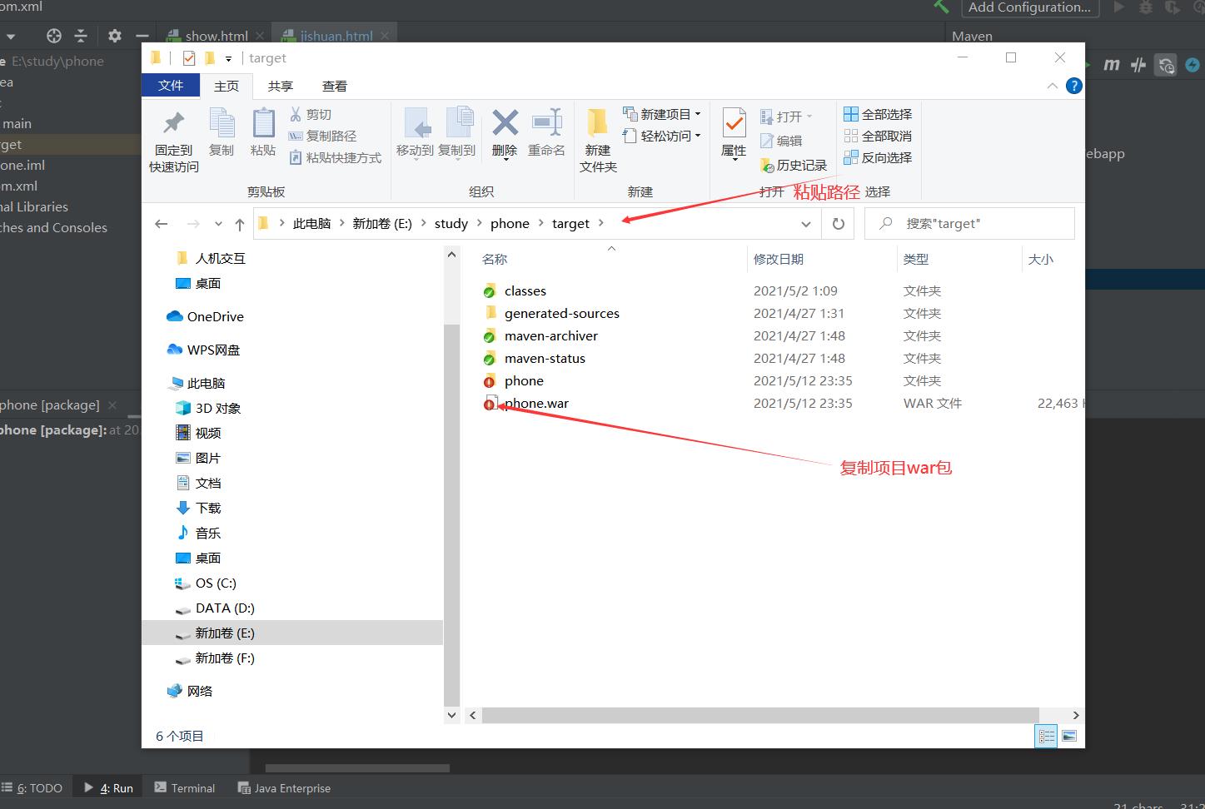
Task: Click the Large icons view toggle icon
Action: click(1070, 736)
